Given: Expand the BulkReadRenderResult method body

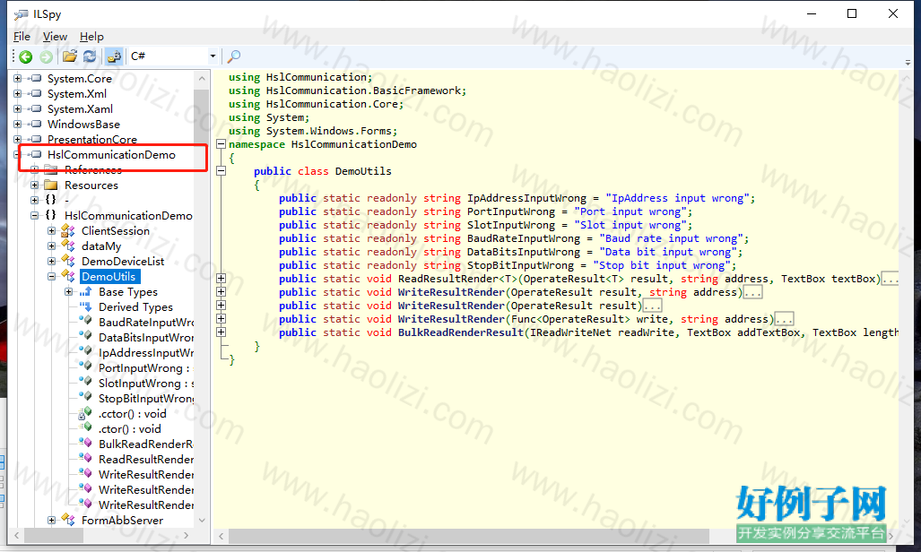Looking at the screenshot, I should click(221, 332).
